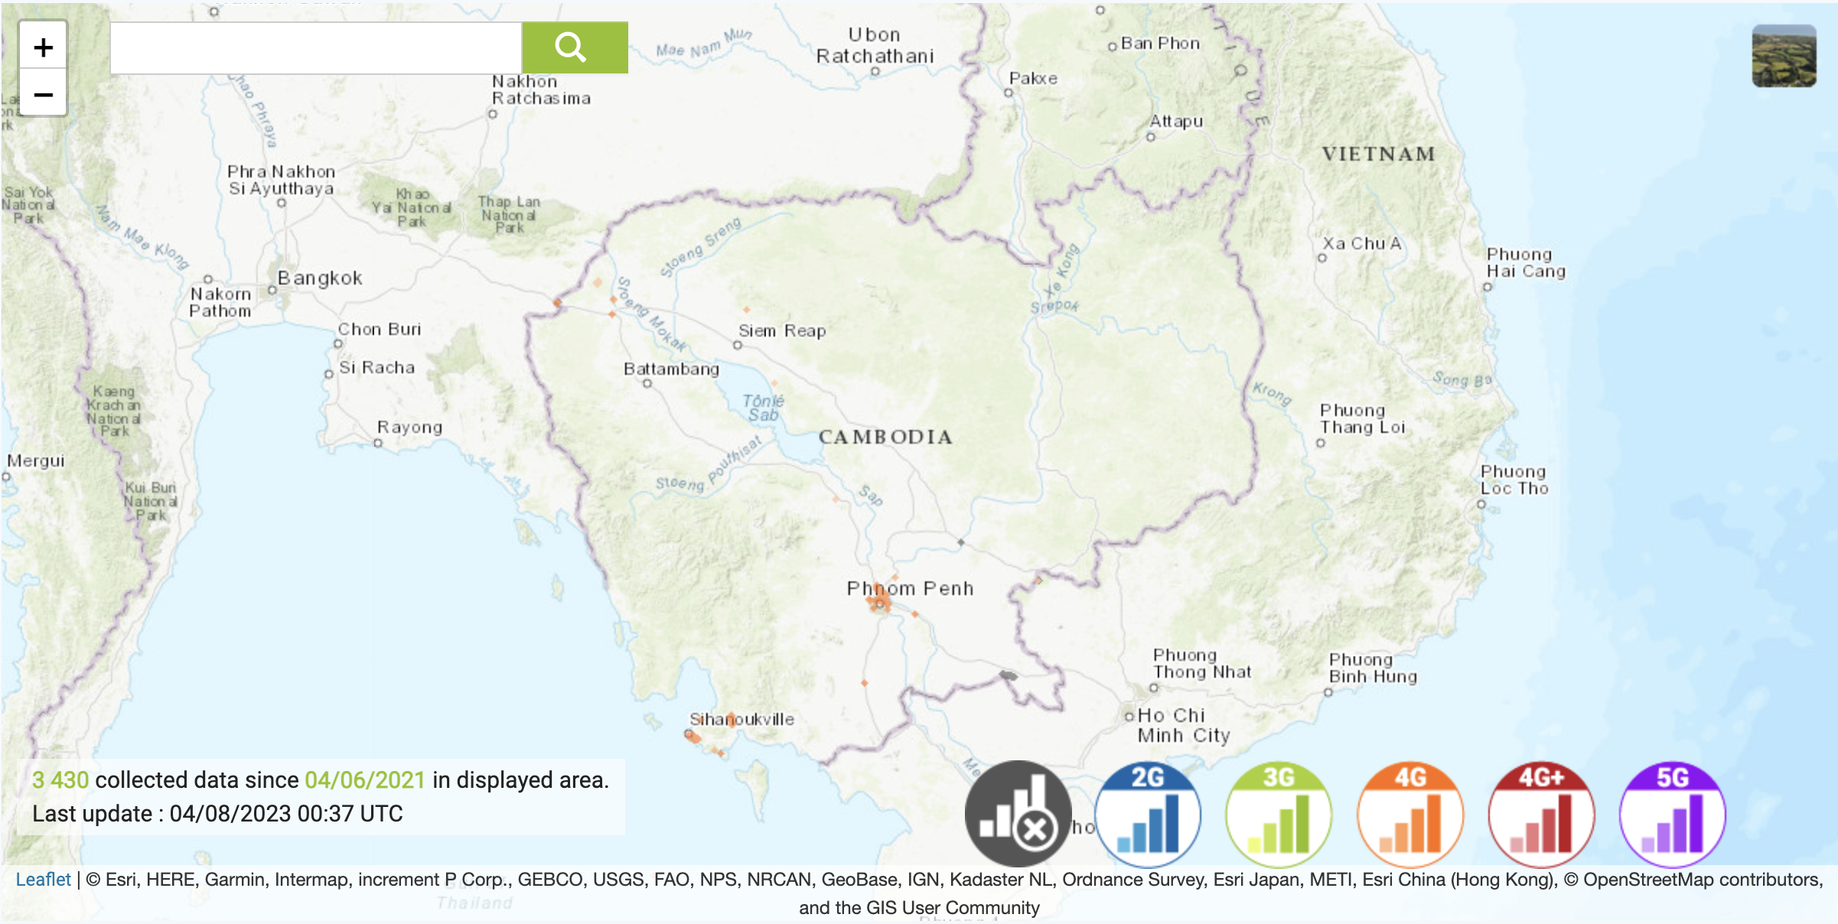Select the 4G+ coverage icon
Viewport: 1838px width, 924px height.
click(1541, 814)
